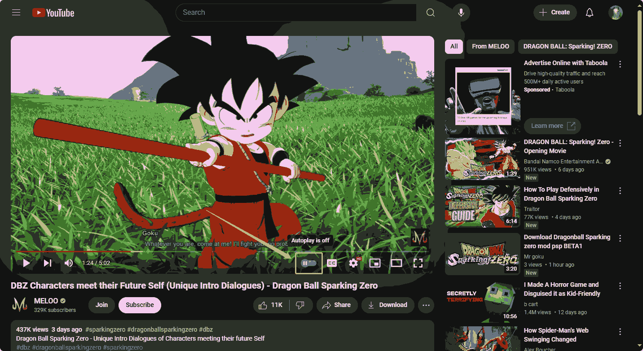Click the Create button
This screenshot has width=643, height=351.
click(x=555, y=13)
